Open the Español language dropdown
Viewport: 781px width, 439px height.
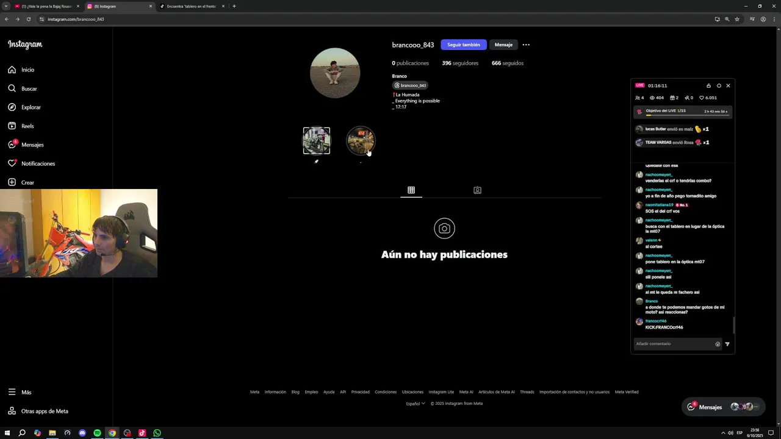coord(416,403)
